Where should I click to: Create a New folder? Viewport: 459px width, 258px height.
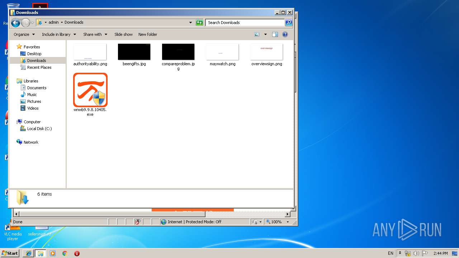(148, 34)
